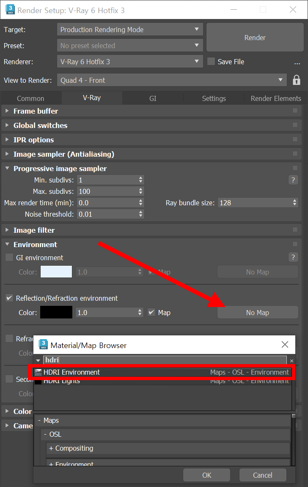Uncheck Reflection/Refraction environment
The width and height of the screenshot is (308, 487).
(9, 298)
